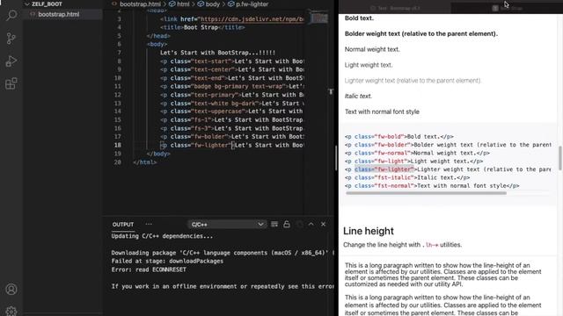Click the 'Bolder weight text' example
Image resolution: width=563 pixels, height=316 pixels.
421,33
